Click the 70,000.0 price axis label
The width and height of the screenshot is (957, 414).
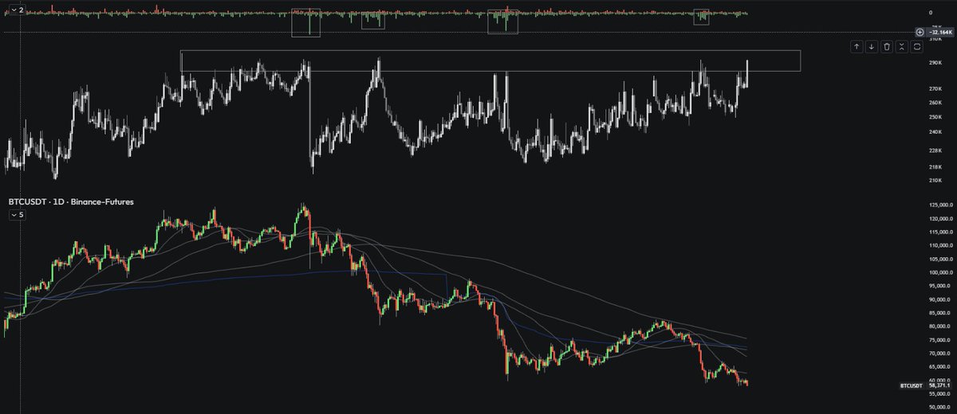[x=940, y=353]
